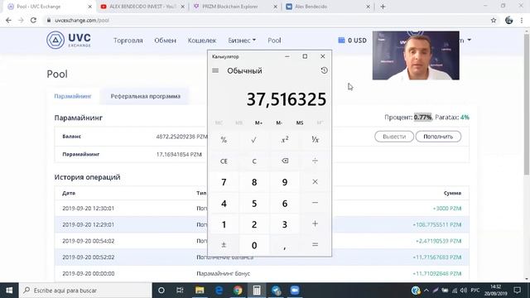Click the presenter webcam video thumbnail
Image resolution: width=530 pixels, height=298 pixels.
[x=416, y=55]
